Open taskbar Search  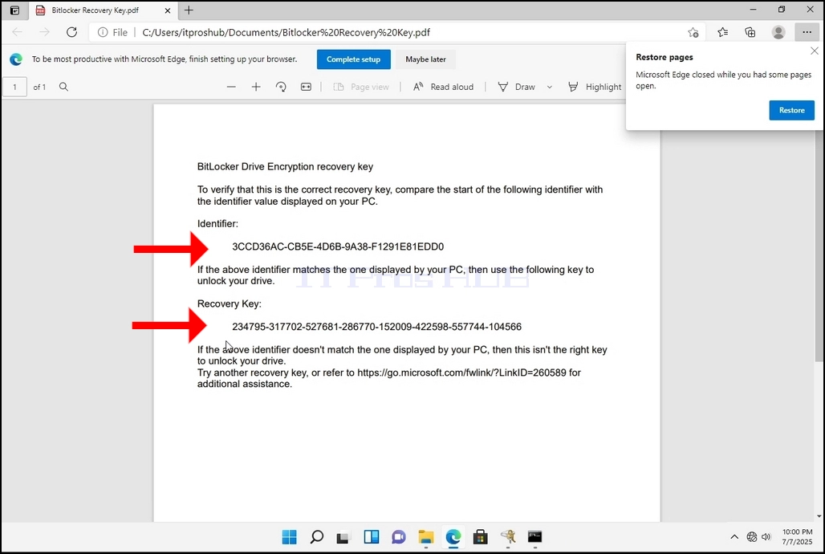(x=317, y=536)
